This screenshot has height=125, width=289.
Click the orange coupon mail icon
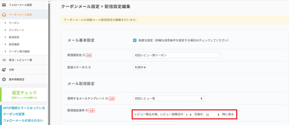coord(4,15)
